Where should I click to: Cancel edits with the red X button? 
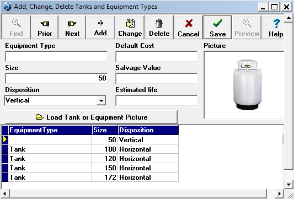point(189,28)
